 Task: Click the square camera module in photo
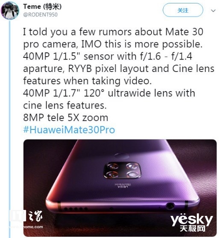[x=122, y=170]
